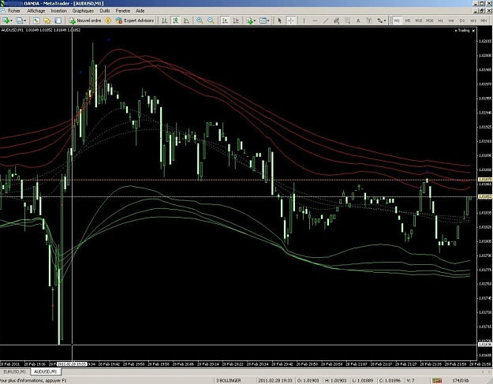The height and width of the screenshot is (384, 493).
Task: Show the Navigator panel icon
Action: point(47,21)
